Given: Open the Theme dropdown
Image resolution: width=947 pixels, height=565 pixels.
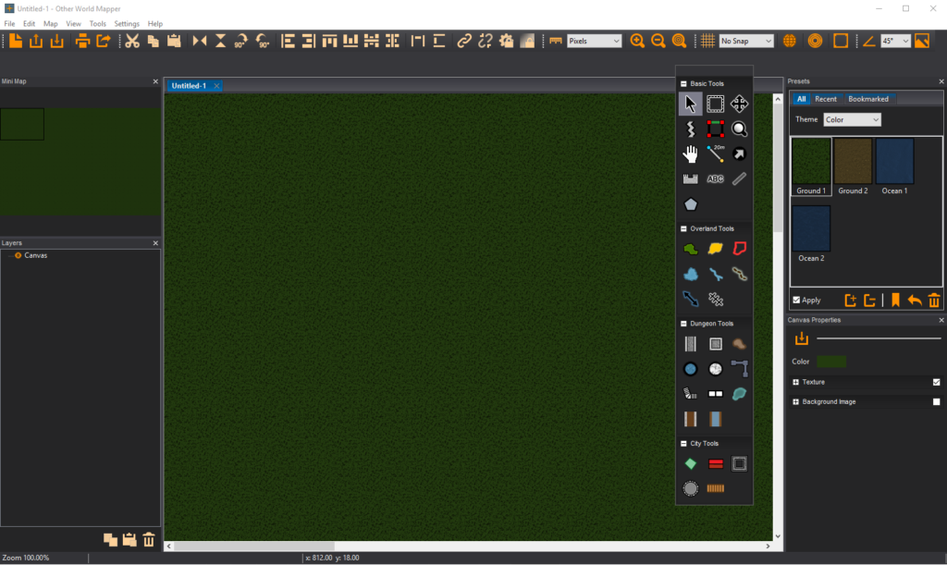Looking at the screenshot, I should click(x=852, y=119).
